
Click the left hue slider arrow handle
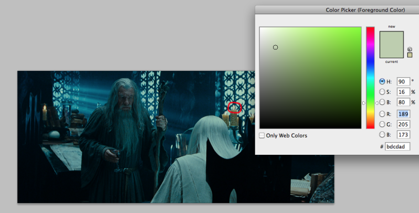coord(364,103)
